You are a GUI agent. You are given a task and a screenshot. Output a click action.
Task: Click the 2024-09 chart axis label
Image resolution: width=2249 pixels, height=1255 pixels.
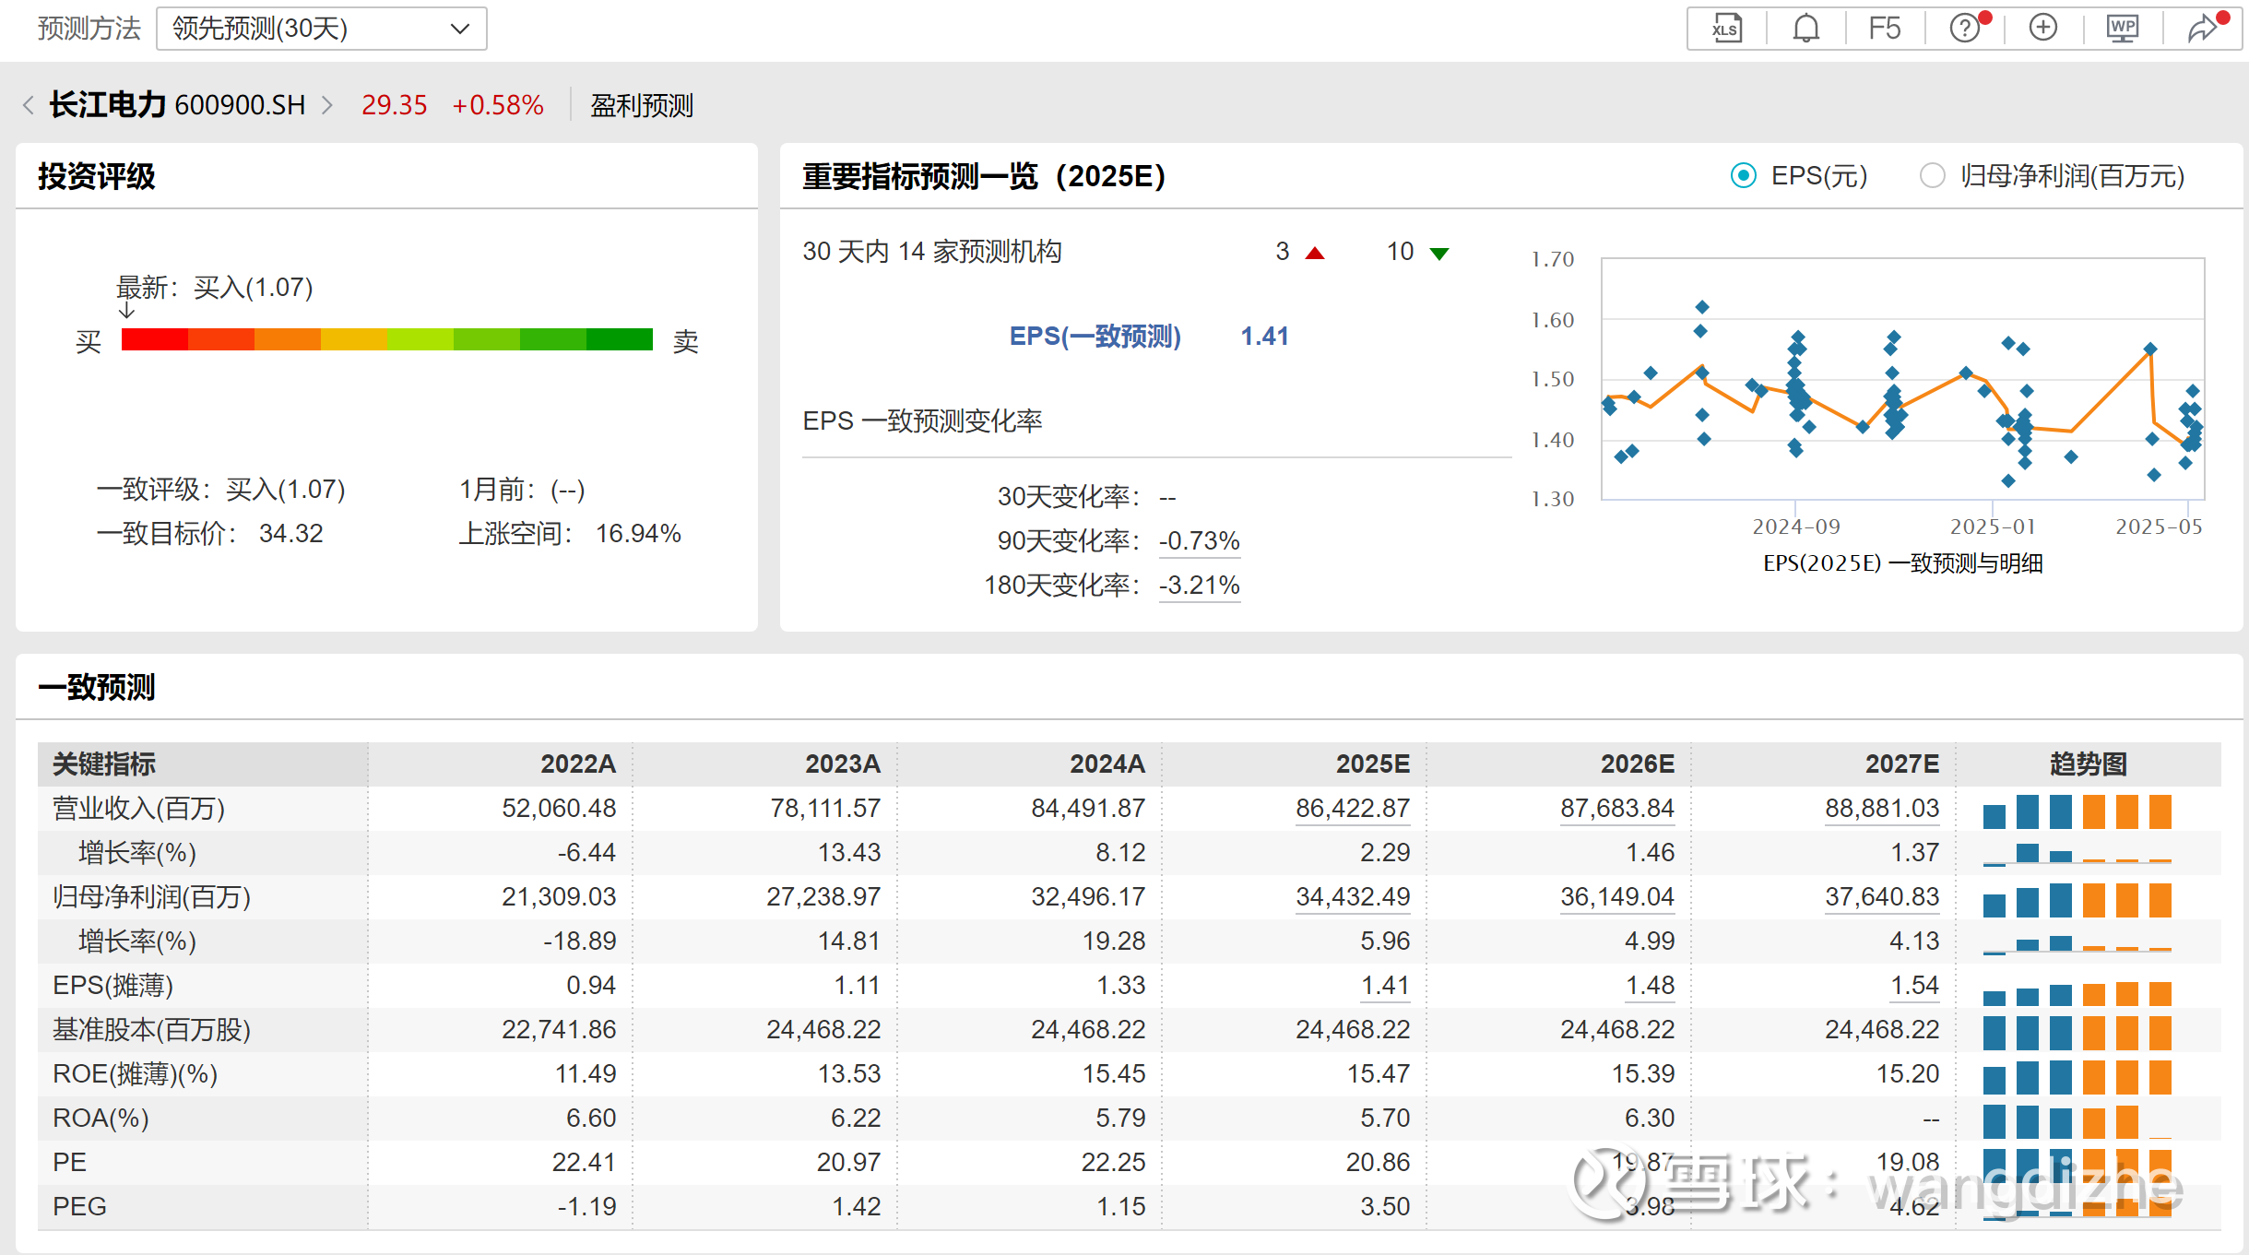point(1796,527)
